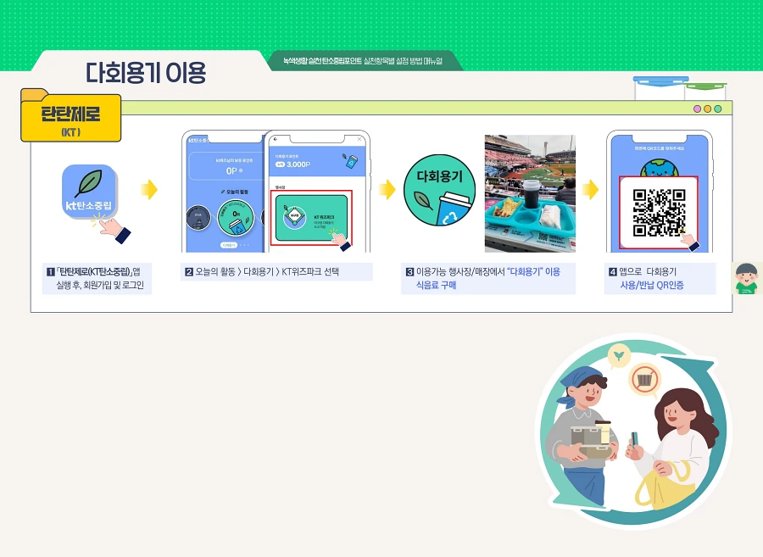
Task: Click the 녹색생활 실천 탄소중립포인트 header tab
Action: (363, 61)
